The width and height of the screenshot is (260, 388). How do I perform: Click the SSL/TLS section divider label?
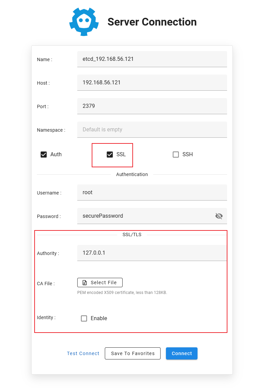pyautogui.click(x=132, y=234)
